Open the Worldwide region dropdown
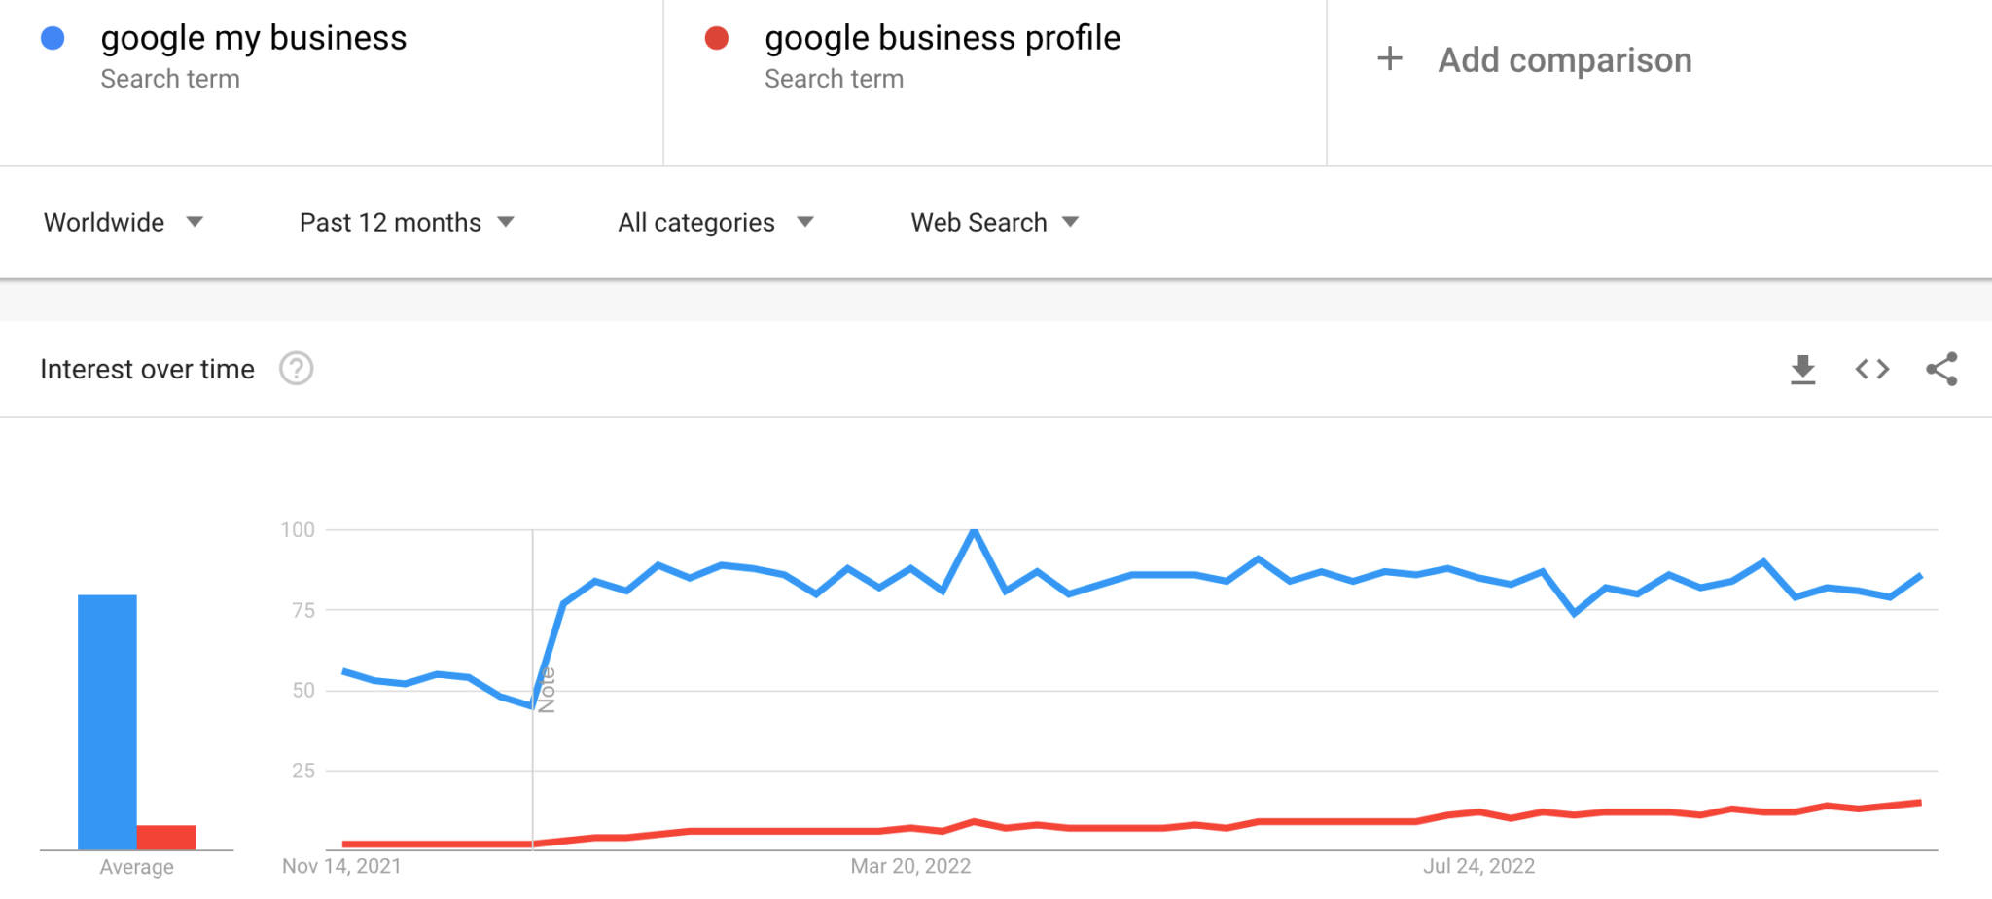This screenshot has width=1992, height=899. coord(124,222)
